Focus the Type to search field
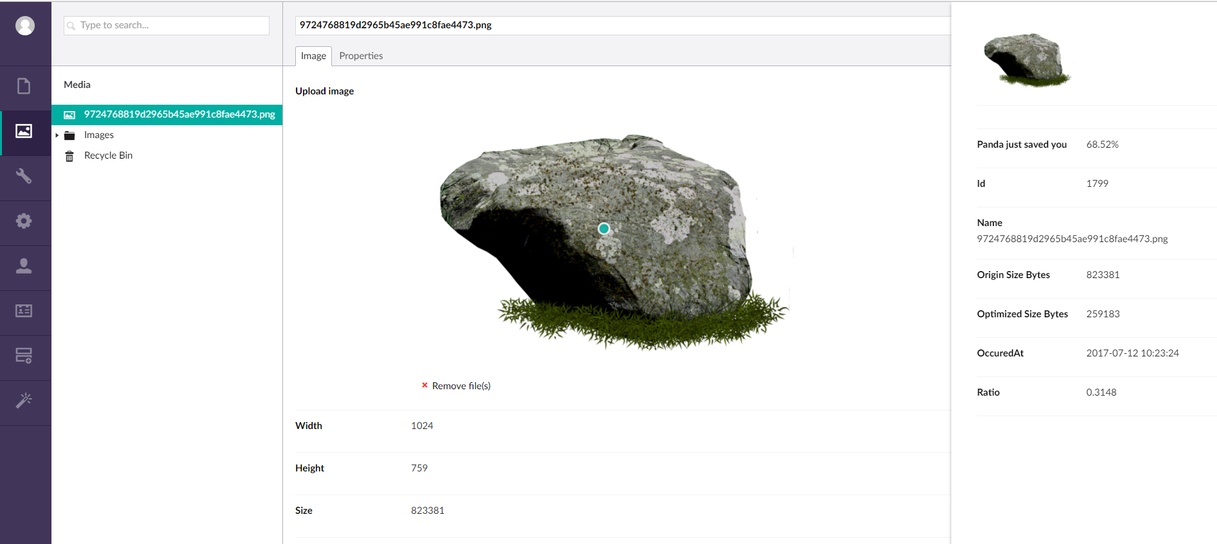 [167, 25]
